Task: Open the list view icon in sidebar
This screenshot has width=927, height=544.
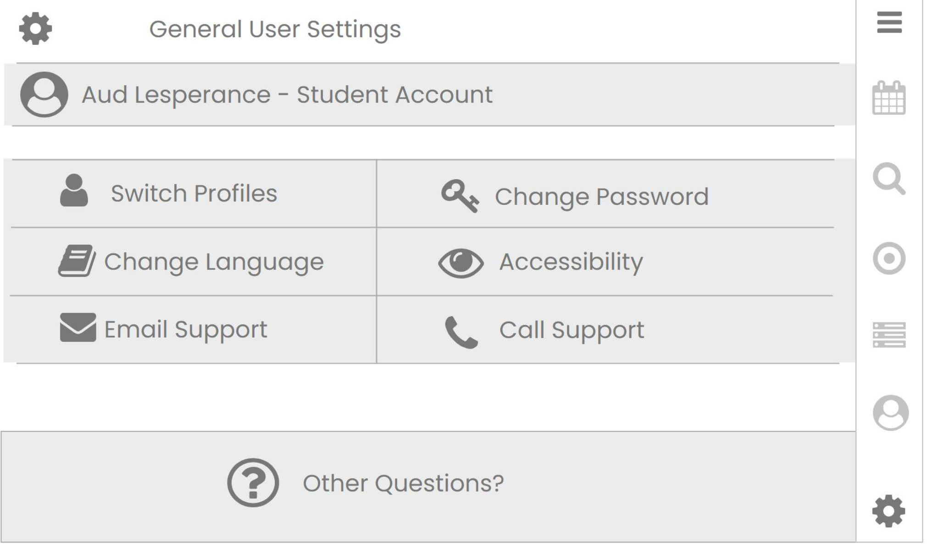Action: (889, 335)
